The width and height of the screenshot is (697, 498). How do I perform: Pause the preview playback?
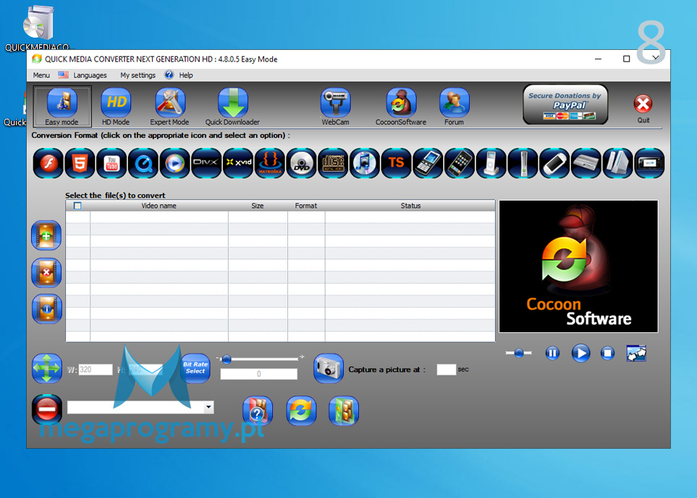(552, 353)
